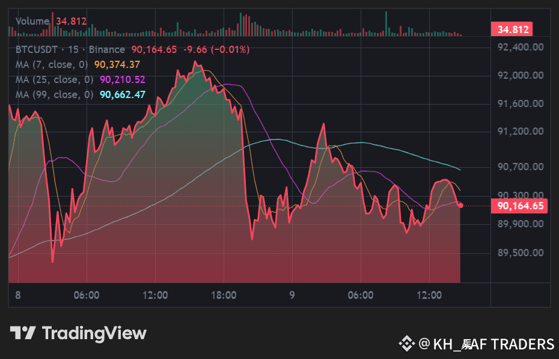Click the 89,900.00 price axis label

521,224
